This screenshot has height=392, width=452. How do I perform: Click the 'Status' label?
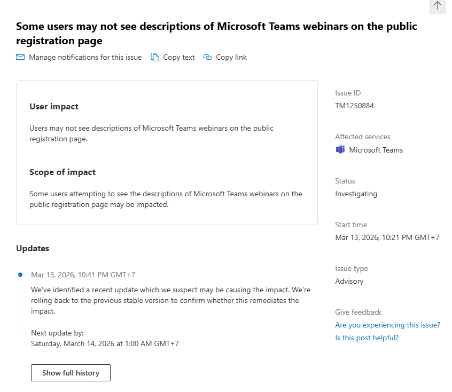tap(345, 181)
